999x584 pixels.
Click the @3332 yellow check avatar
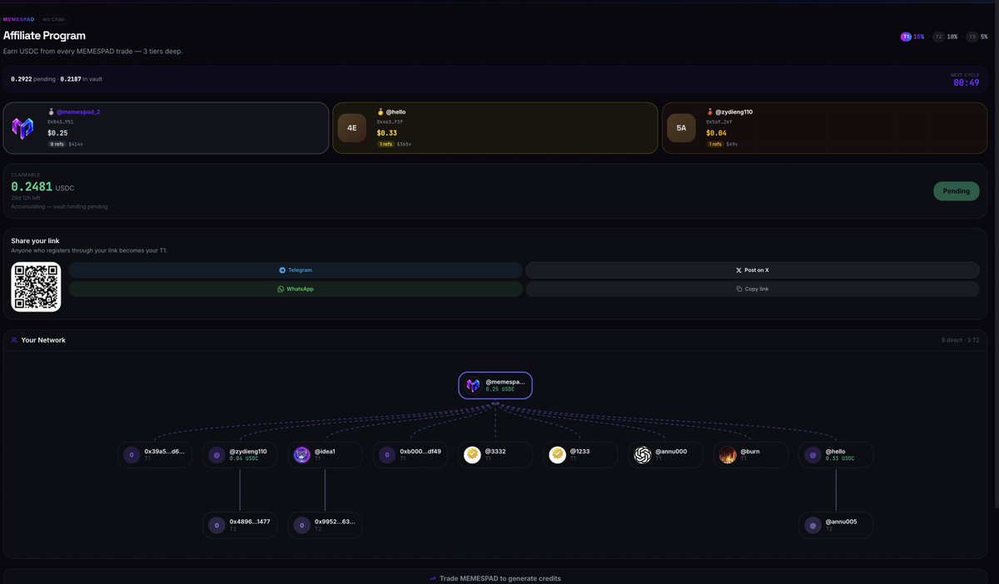[x=472, y=455]
